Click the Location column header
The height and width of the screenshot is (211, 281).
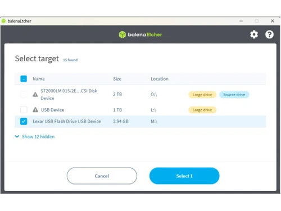coord(160,79)
